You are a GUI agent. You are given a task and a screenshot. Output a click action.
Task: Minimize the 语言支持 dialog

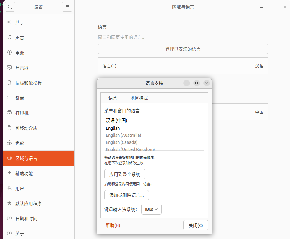187,83
